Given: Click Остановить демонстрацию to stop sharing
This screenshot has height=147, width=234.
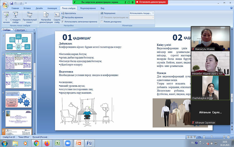Looking at the screenshot, I should [151, 2].
